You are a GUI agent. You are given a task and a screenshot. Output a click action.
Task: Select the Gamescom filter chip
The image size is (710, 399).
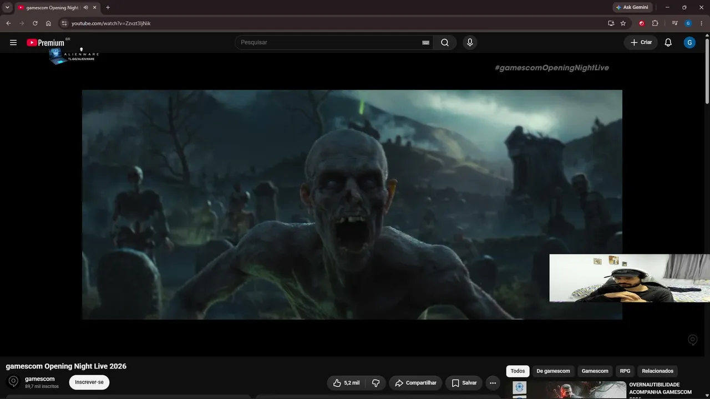point(595,371)
